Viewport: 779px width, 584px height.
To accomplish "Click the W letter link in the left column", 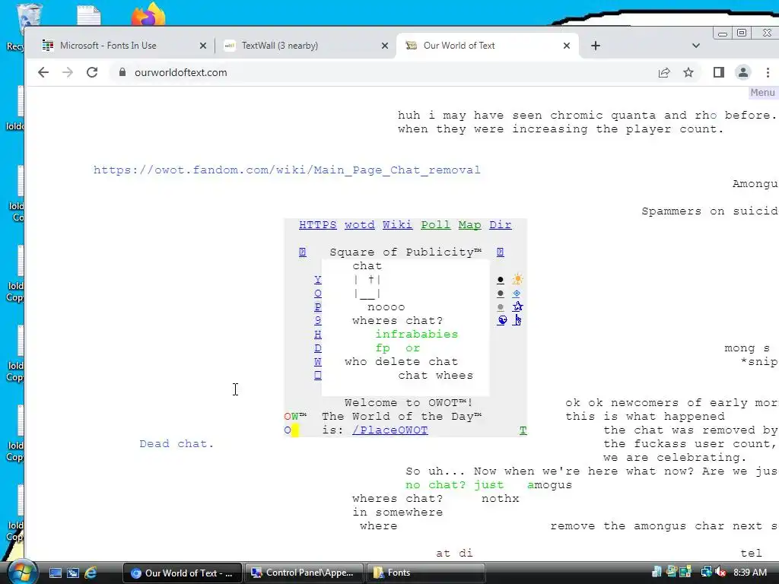I will [318, 361].
